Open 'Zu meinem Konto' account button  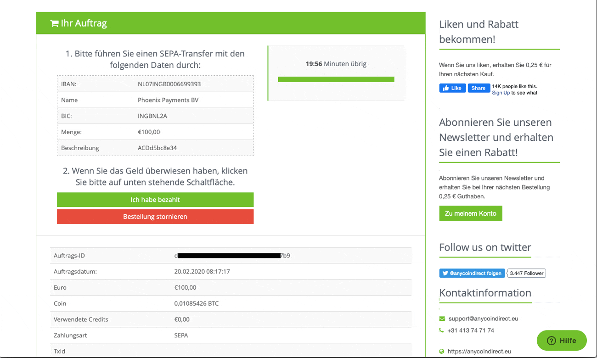coord(470,213)
